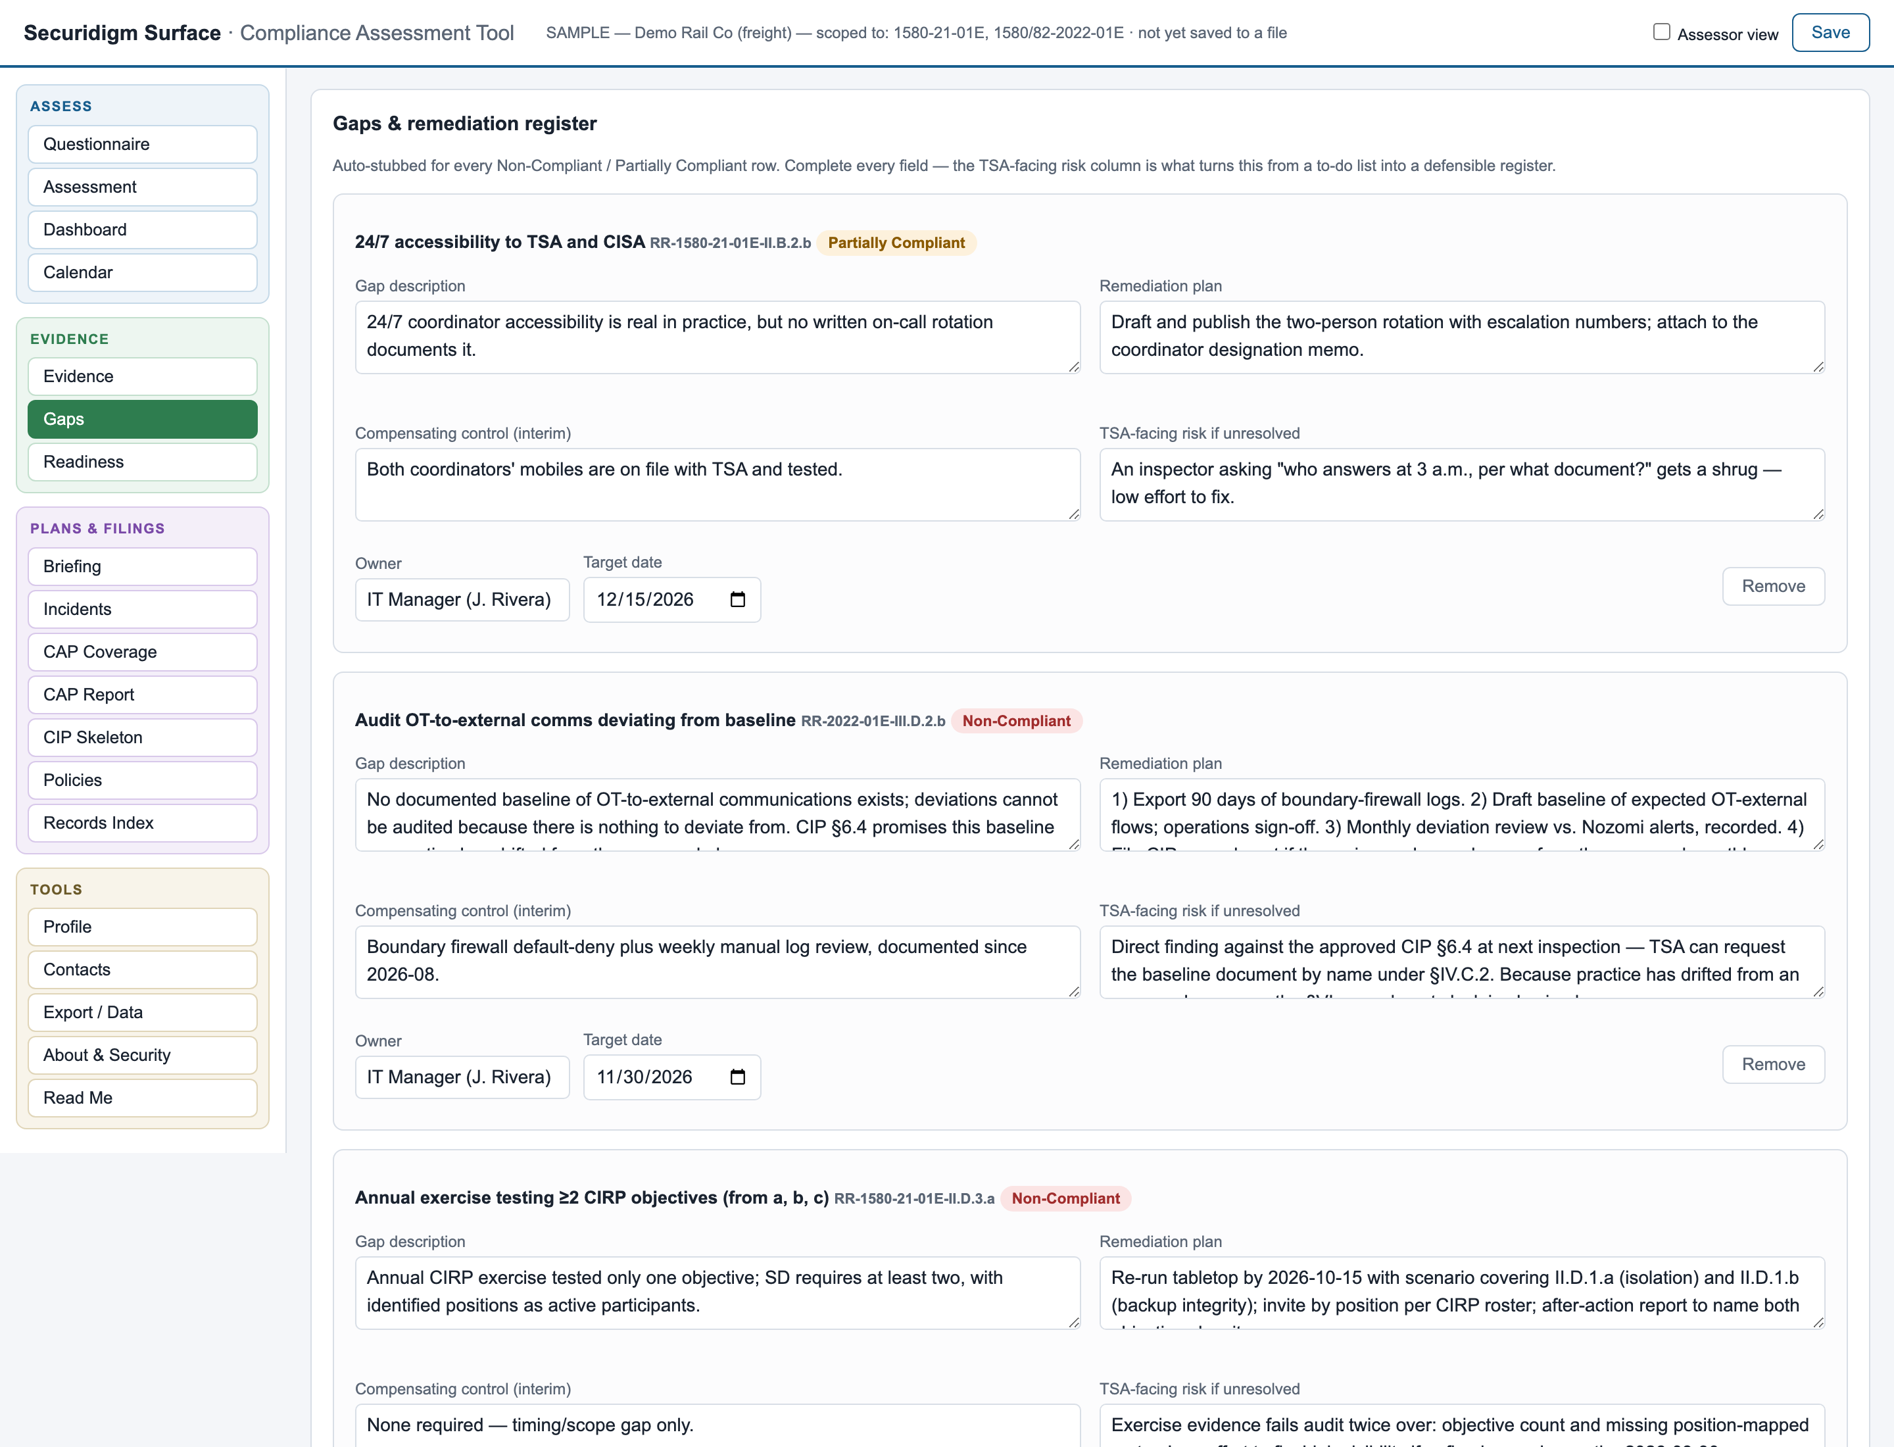Edit compensating control about coordinators' mobiles
This screenshot has width=1894, height=1447.
(717, 484)
